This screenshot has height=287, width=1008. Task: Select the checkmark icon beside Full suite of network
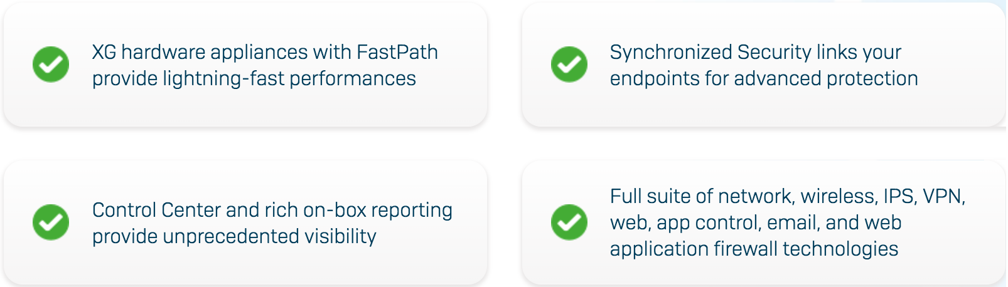(x=569, y=222)
